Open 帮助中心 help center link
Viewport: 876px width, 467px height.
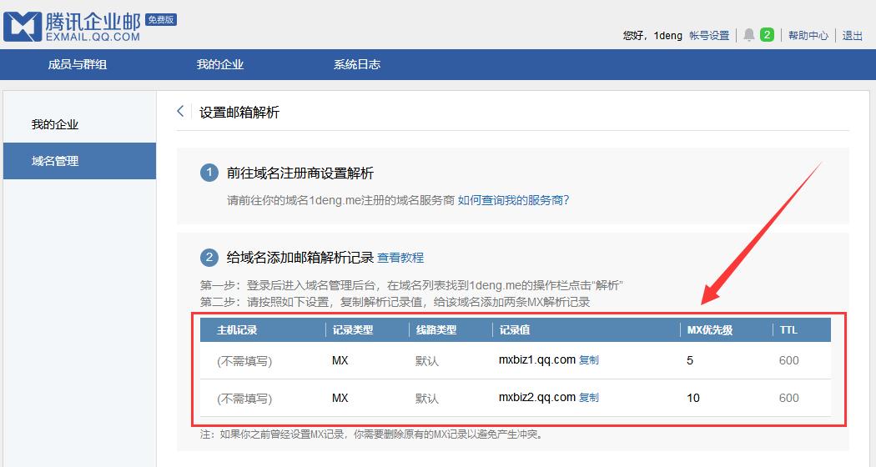[x=808, y=36]
